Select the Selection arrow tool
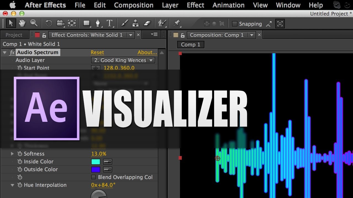 click(11, 23)
